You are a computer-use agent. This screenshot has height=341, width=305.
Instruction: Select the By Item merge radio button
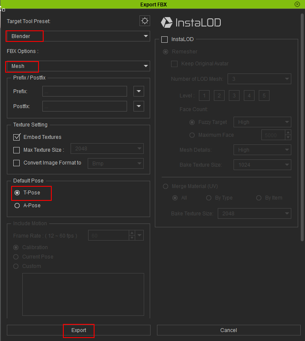(259, 198)
